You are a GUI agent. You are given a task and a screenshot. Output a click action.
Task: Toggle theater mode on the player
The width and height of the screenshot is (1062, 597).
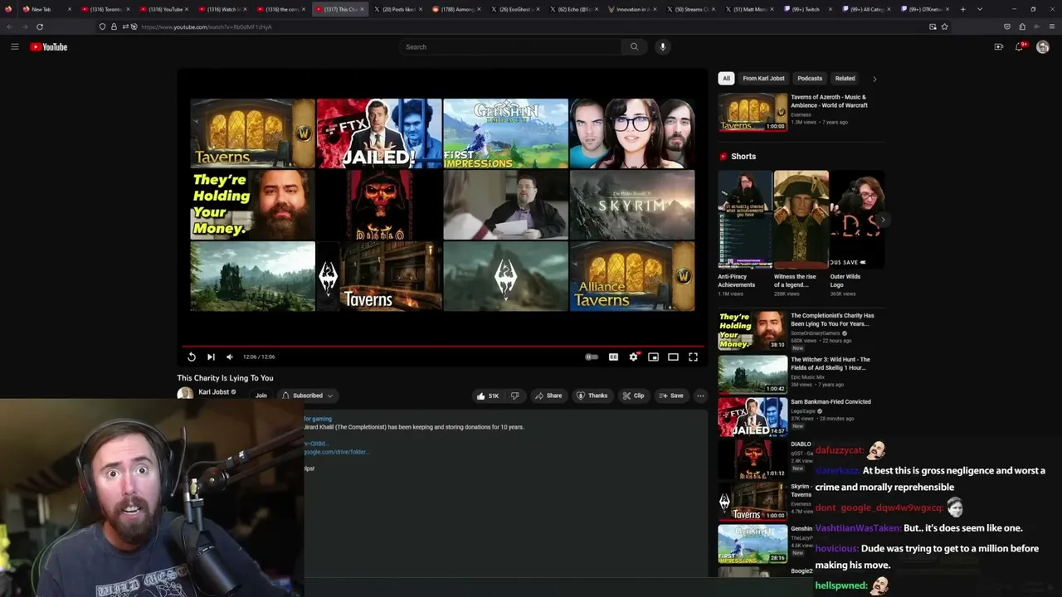coord(673,357)
